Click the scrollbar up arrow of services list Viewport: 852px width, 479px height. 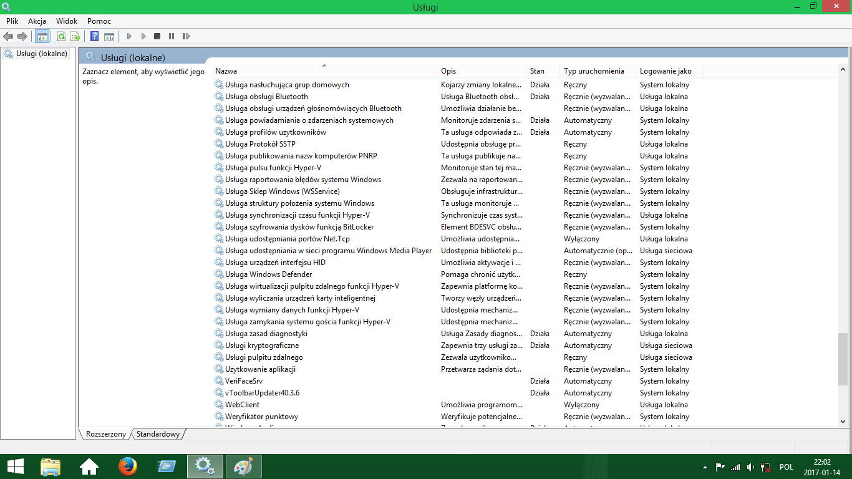click(x=843, y=68)
